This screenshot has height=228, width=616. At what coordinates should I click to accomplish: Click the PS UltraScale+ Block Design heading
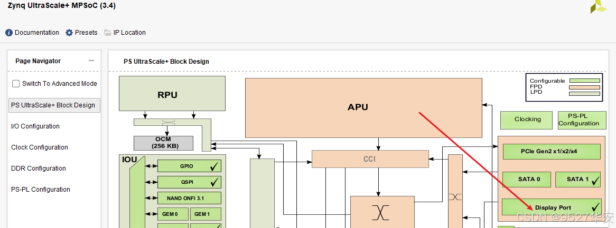point(166,62)
